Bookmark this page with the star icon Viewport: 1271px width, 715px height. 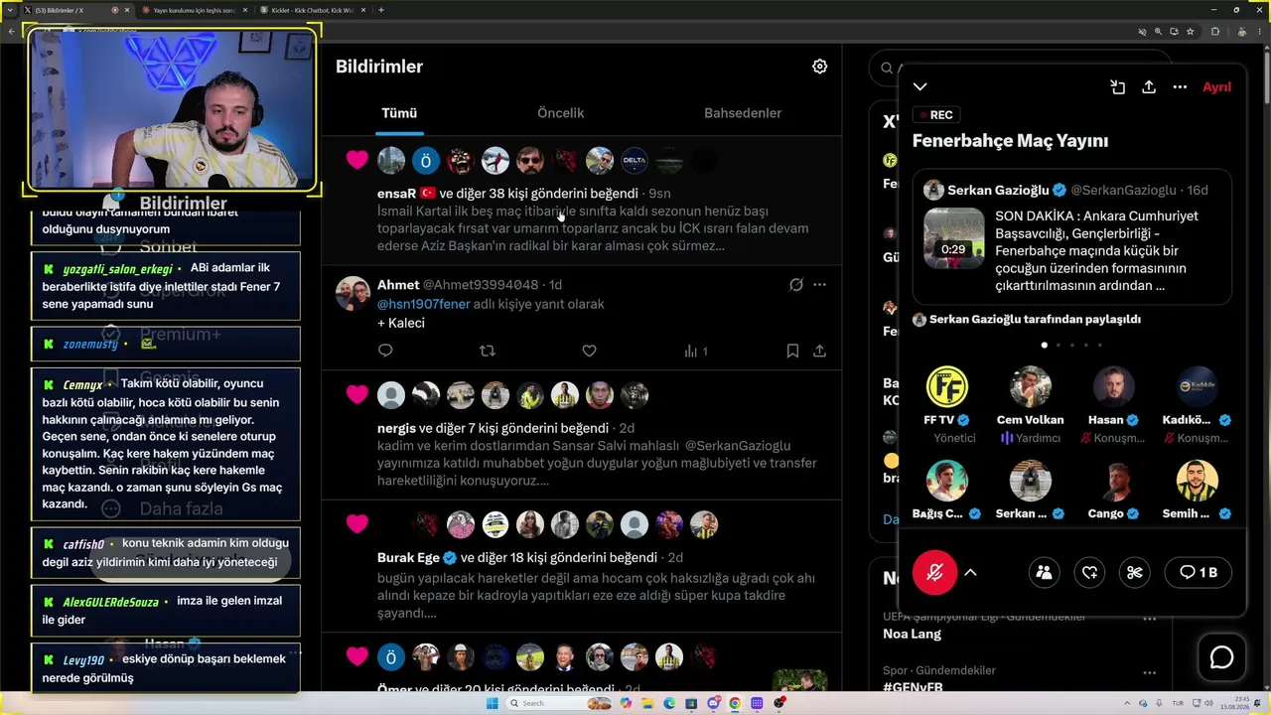tap(1190, 31)
